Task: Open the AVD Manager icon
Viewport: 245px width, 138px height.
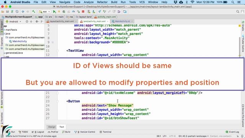Action: click(x=89, y=11)
